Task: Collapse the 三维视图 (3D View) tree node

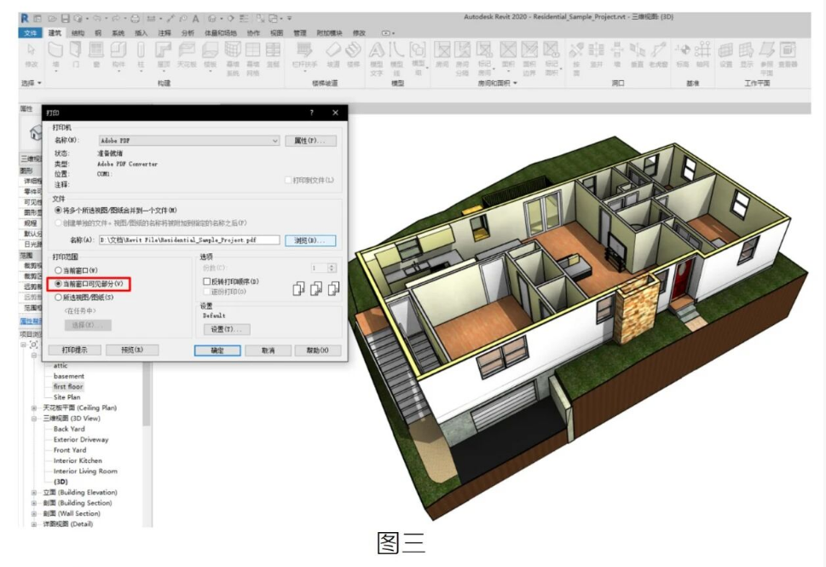Action: [34, 419]
